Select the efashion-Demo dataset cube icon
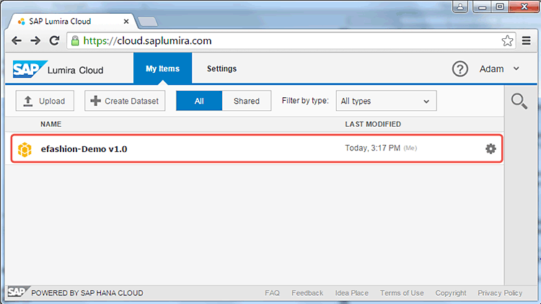541x304 pixels. click(25, 149)
